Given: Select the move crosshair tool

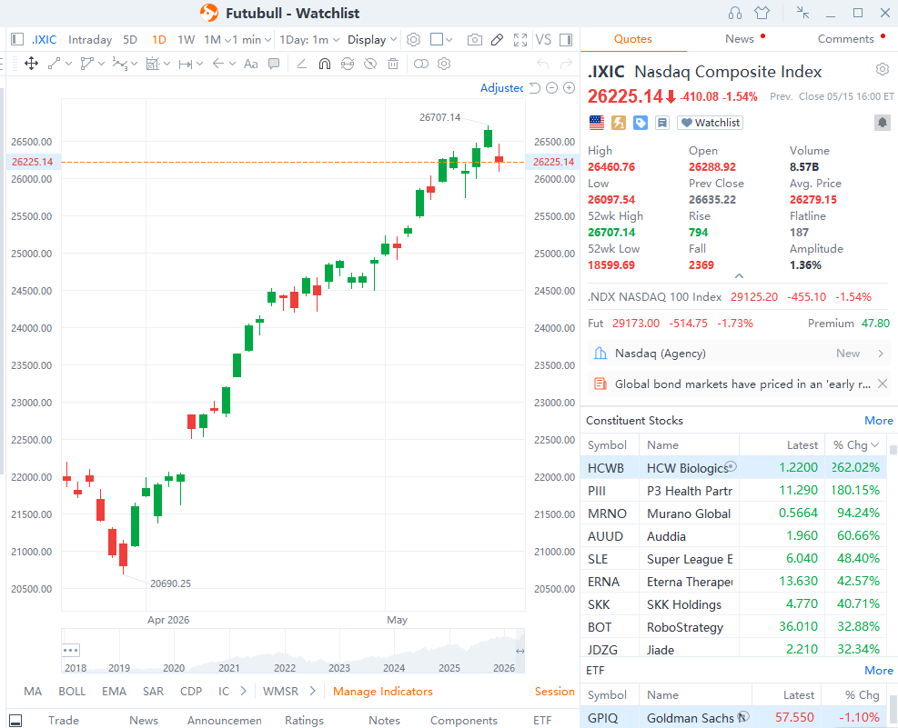Looking at the screenshot, I should click(x=32, y=64).
